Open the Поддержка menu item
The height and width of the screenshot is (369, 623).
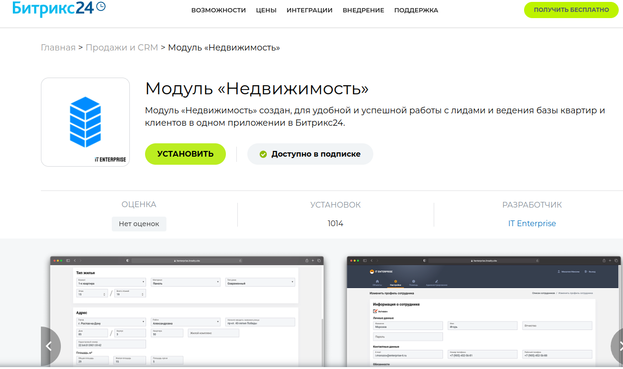coord(416,10)
